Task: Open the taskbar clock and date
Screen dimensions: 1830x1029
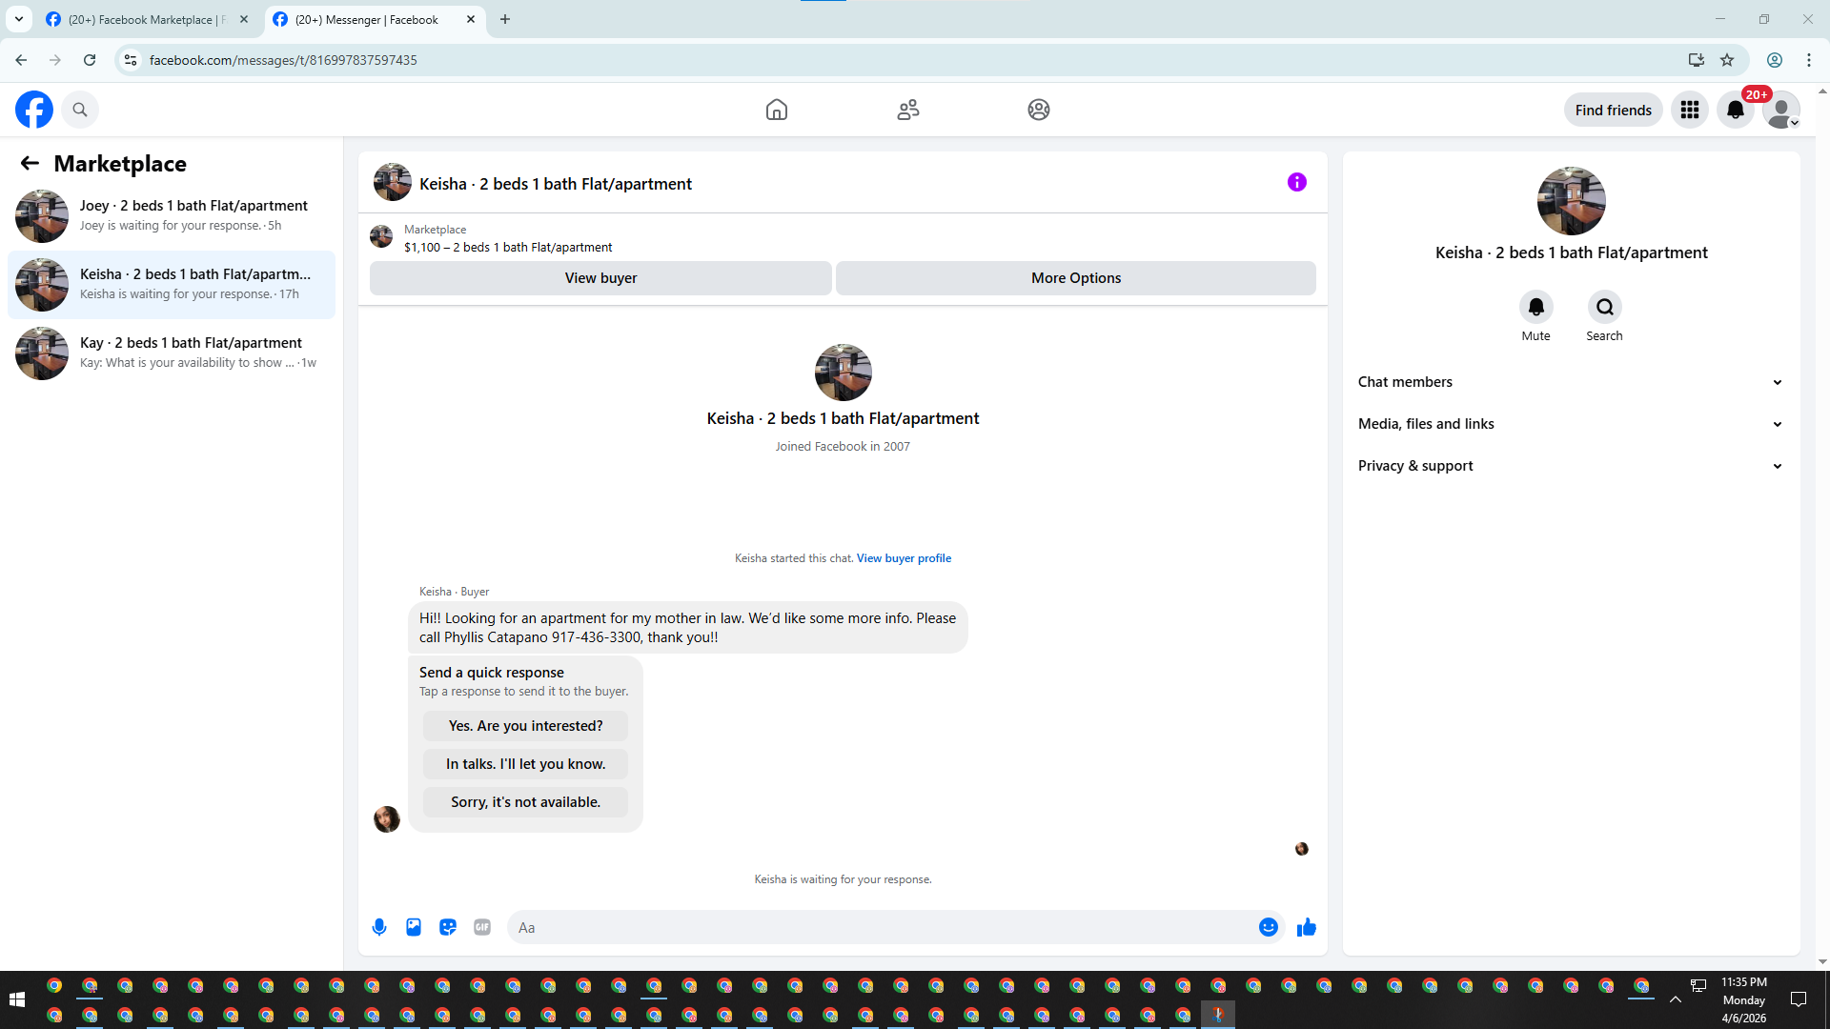Action: click(1743, 999)
